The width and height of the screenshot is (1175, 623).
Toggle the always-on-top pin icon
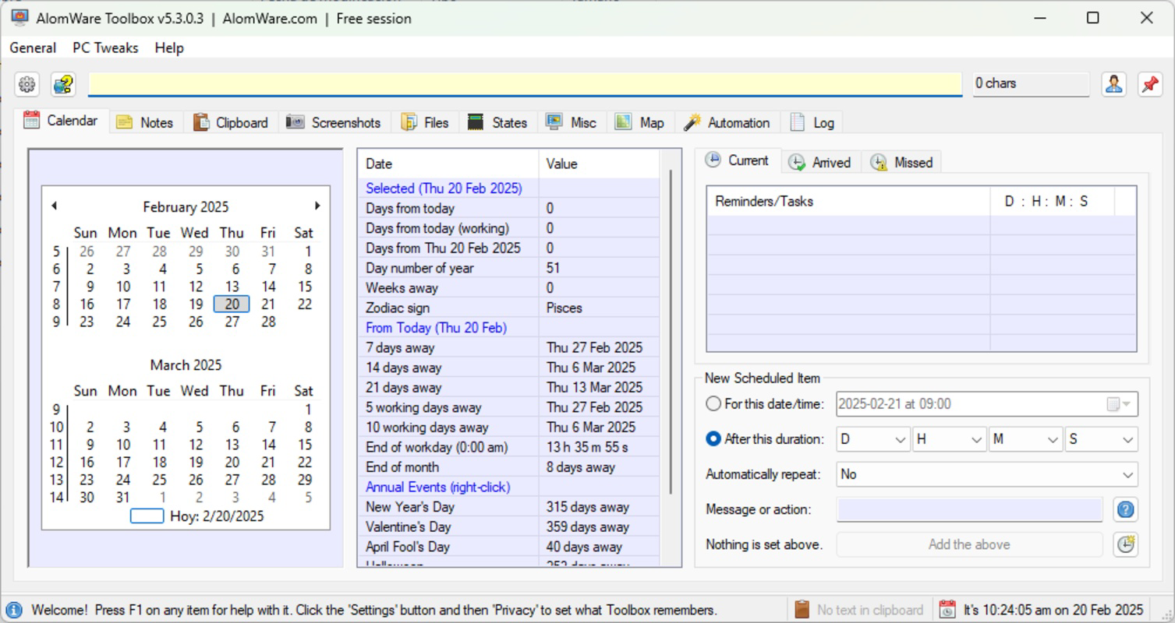1151,84
